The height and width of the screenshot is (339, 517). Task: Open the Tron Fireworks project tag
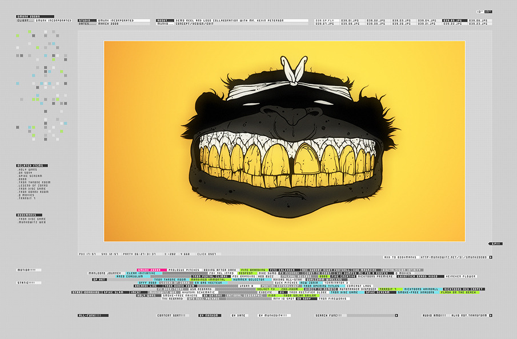pyautogui.click(x=334, y=299)
